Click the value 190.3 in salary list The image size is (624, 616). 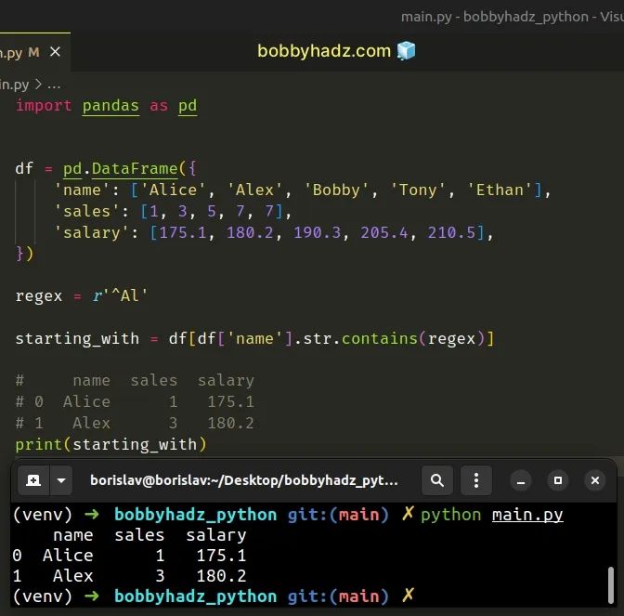318,232
